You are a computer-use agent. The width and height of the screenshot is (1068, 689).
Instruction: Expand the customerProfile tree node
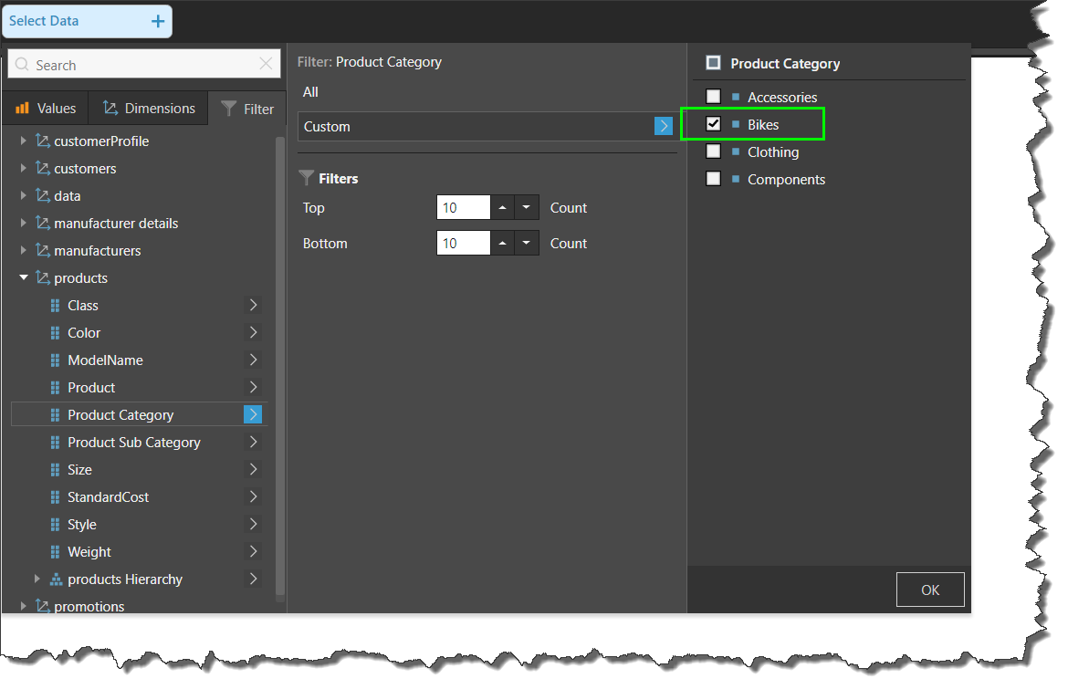(x=23, y=141)
